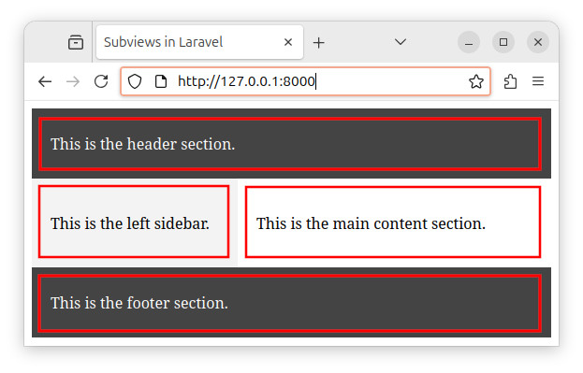The width and height of the screenshot is (583, 373).
Task: Open Firefox View from the tab bar icon
Action: coord(76,42)
